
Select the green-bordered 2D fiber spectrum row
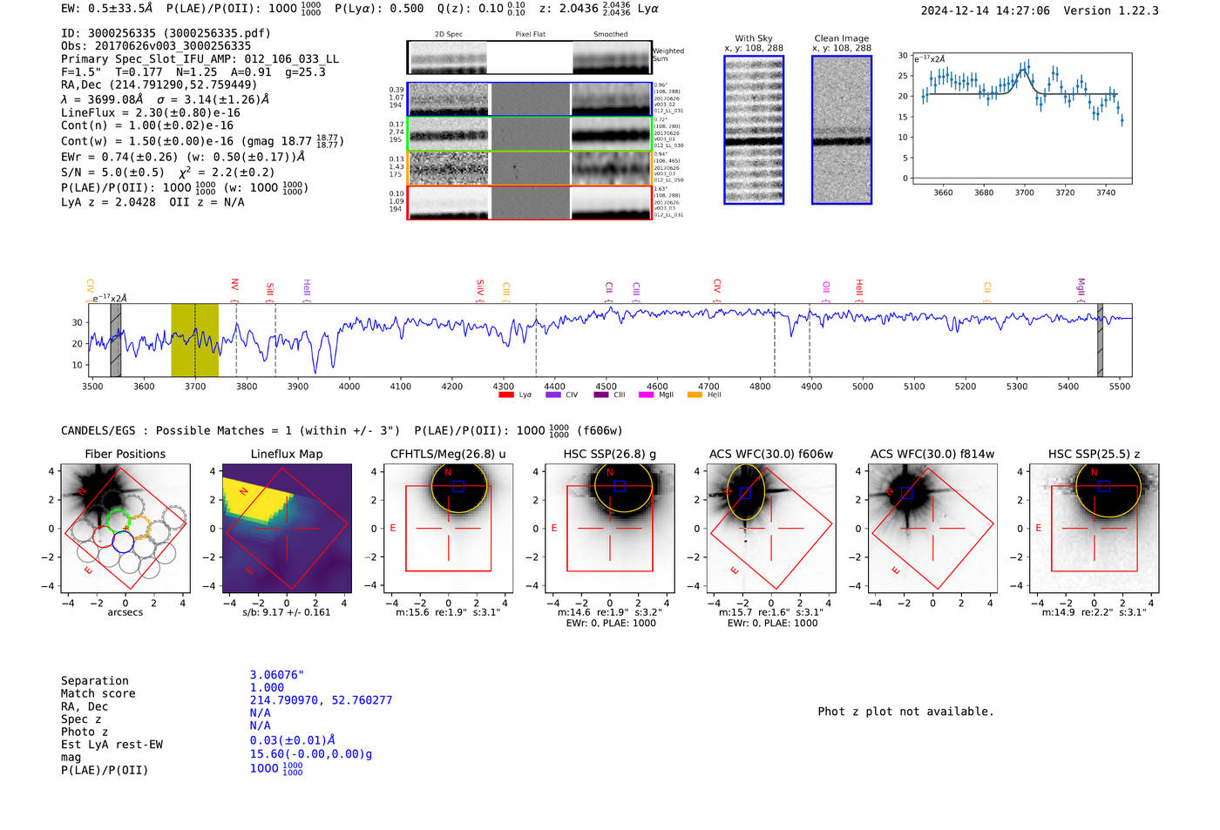point(529,134)
